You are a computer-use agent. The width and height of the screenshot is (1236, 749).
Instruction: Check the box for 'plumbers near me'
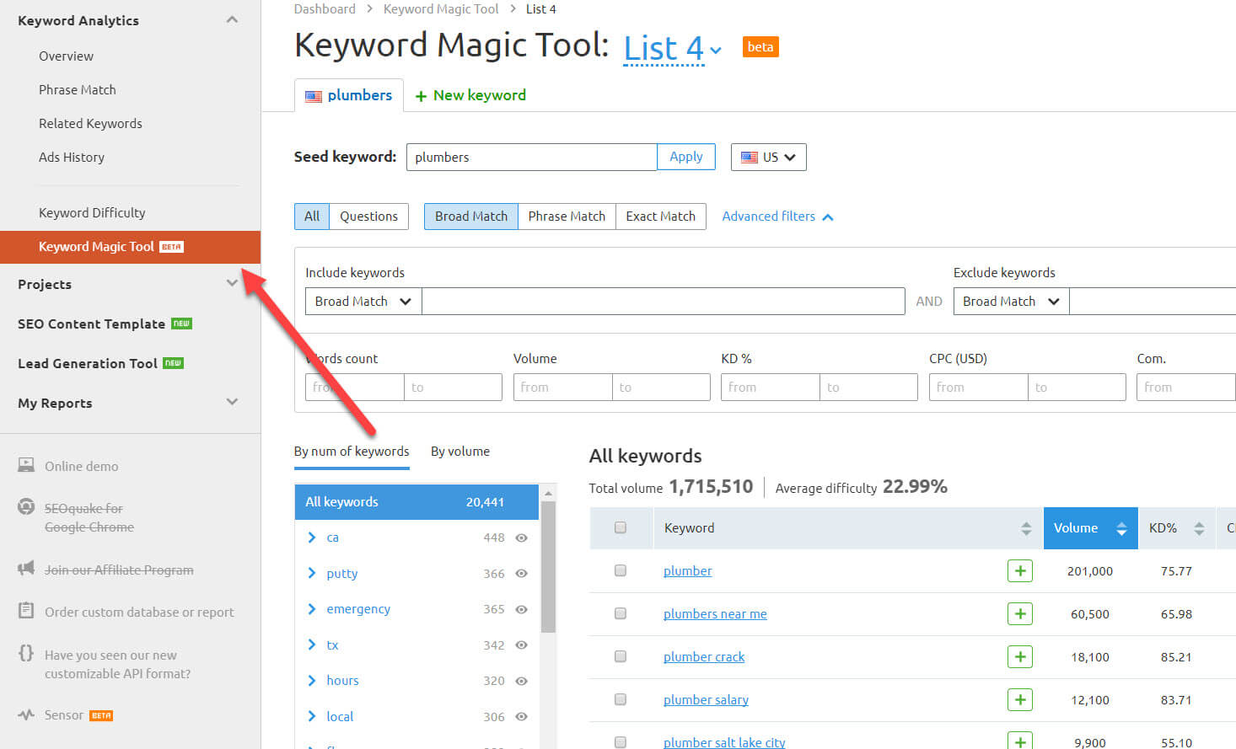621,613
